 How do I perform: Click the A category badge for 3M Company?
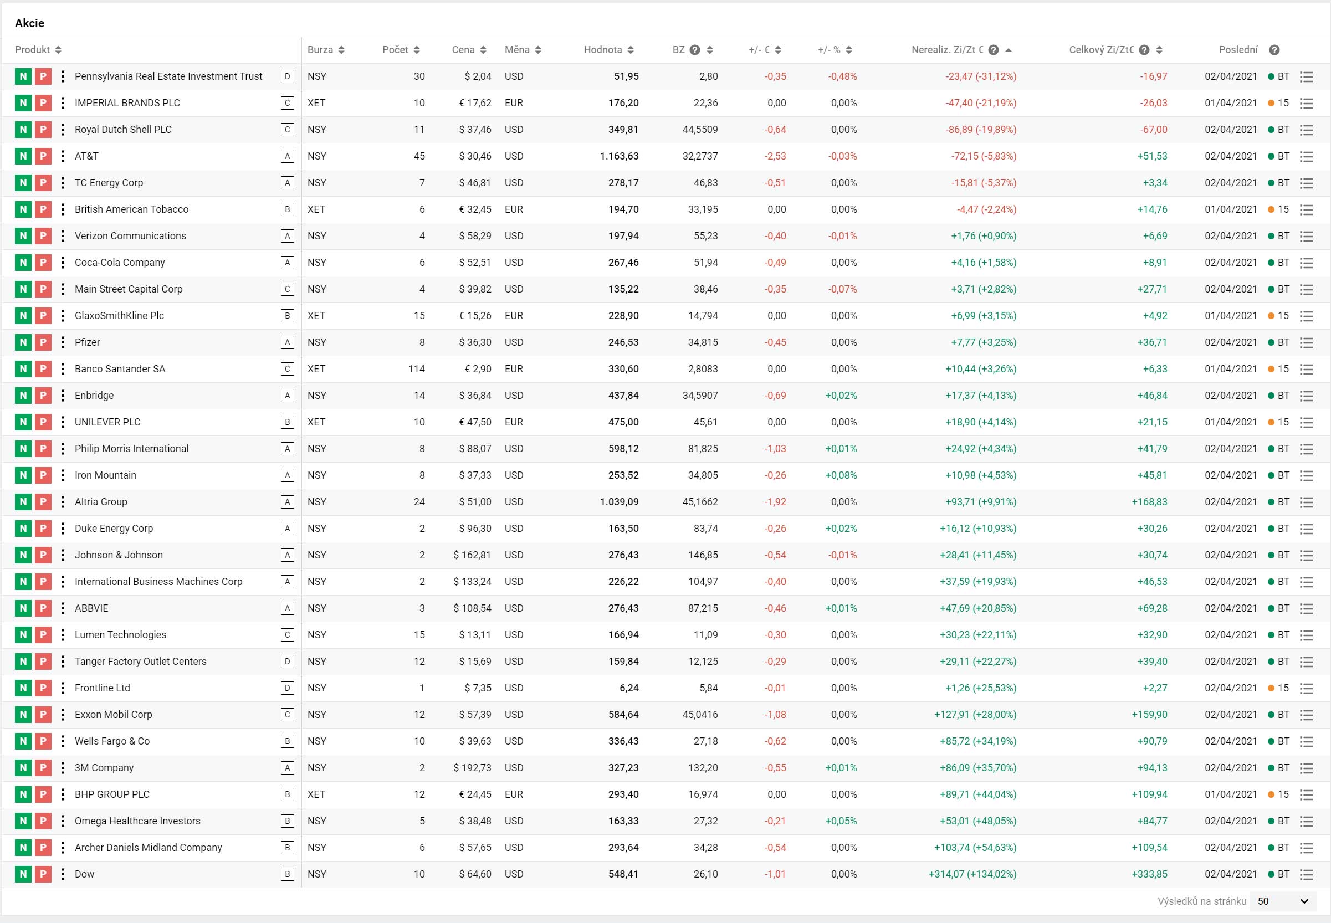tap(288, 768)
